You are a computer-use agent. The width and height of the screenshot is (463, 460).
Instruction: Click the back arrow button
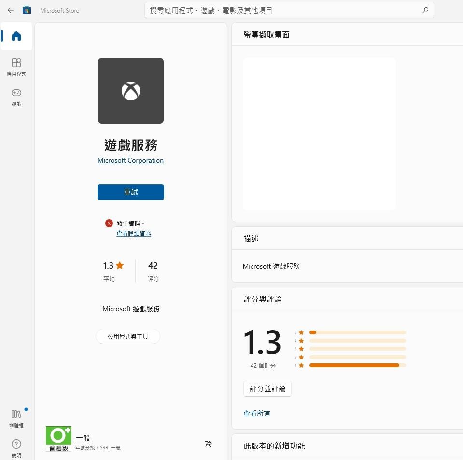coord(11,10)
